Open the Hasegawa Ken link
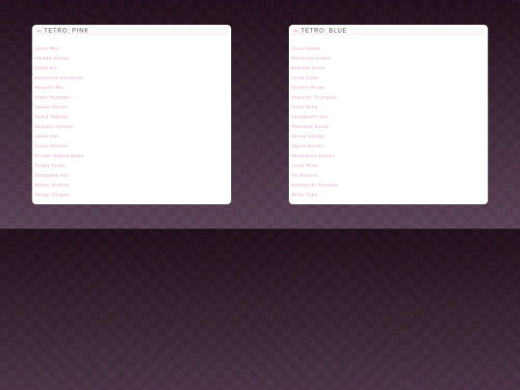This screenshot has height=390, width=520. pos(52,175)
